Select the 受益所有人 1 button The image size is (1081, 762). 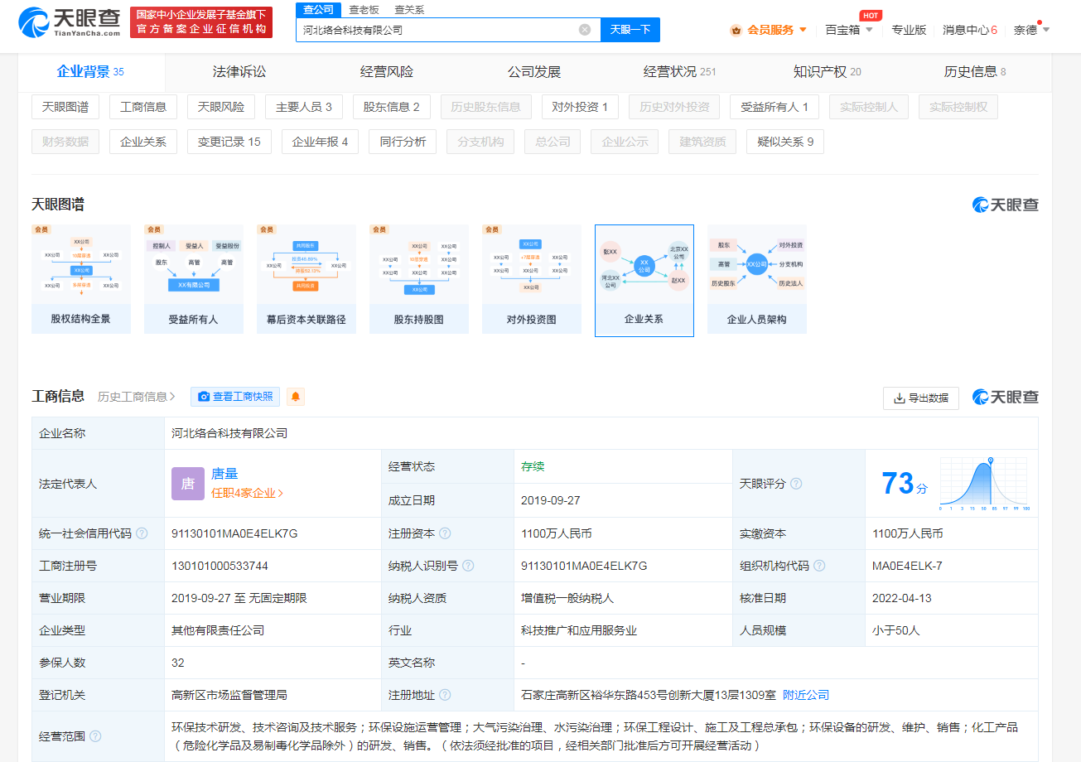coord(775,107)
